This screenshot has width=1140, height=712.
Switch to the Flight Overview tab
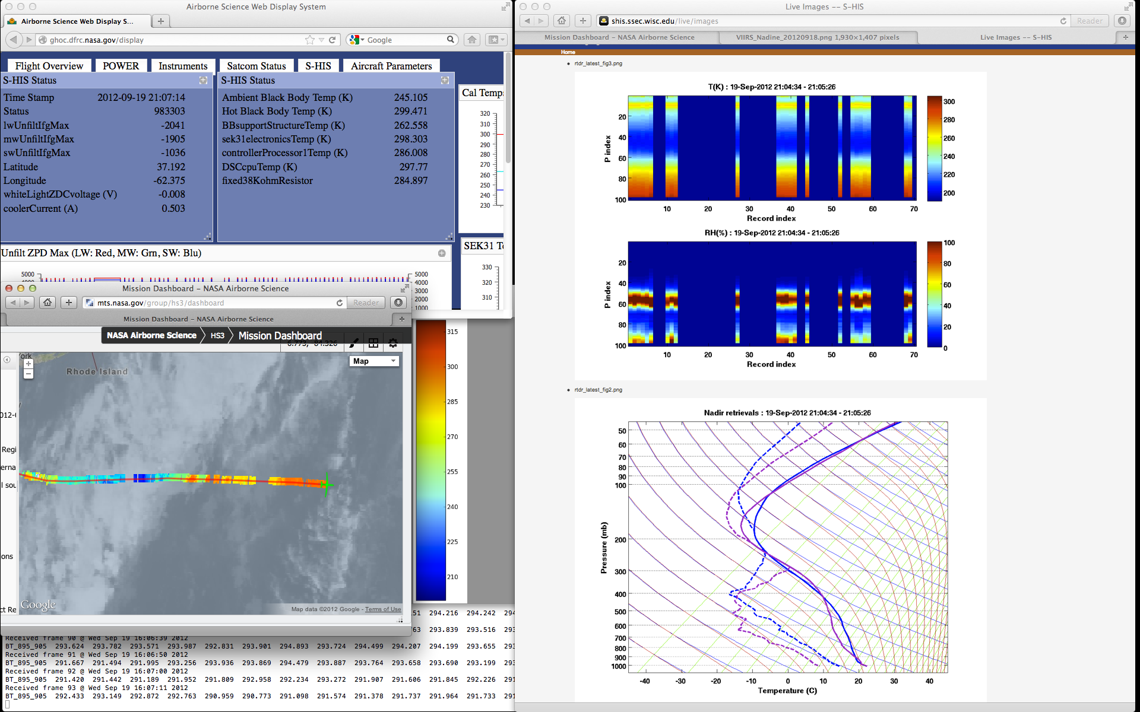coord(49,66)
